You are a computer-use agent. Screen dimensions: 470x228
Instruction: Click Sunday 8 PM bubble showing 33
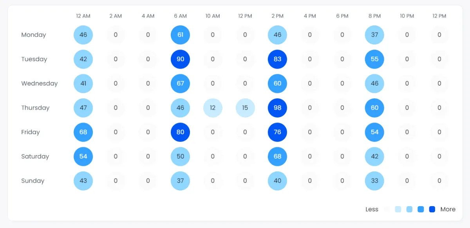click(x=374, y=181)
